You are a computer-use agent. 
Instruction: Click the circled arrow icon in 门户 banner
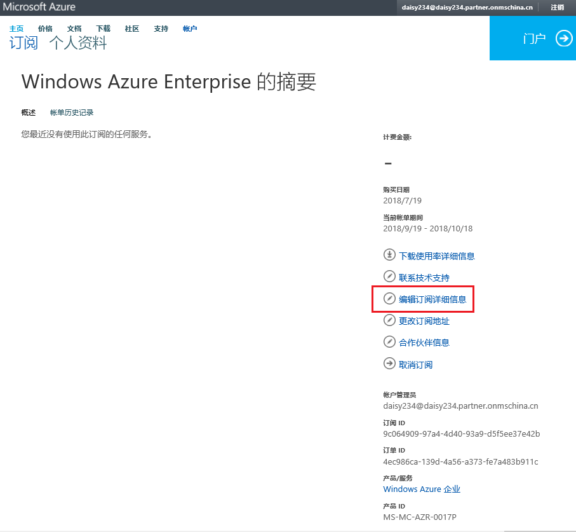[564, 39]
